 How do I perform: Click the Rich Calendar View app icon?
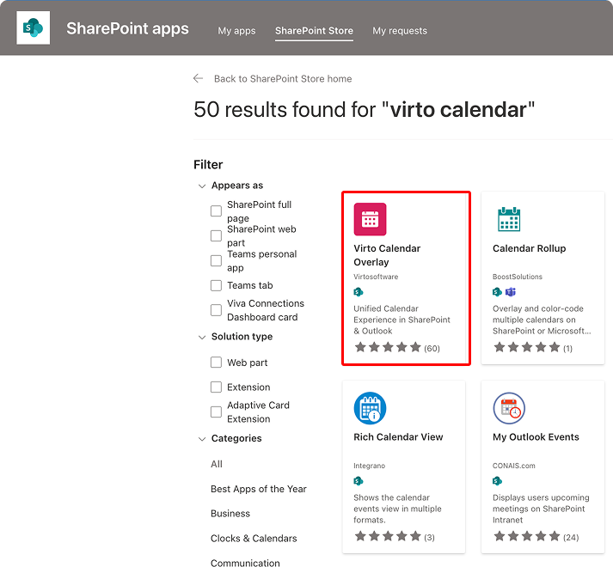370,408
